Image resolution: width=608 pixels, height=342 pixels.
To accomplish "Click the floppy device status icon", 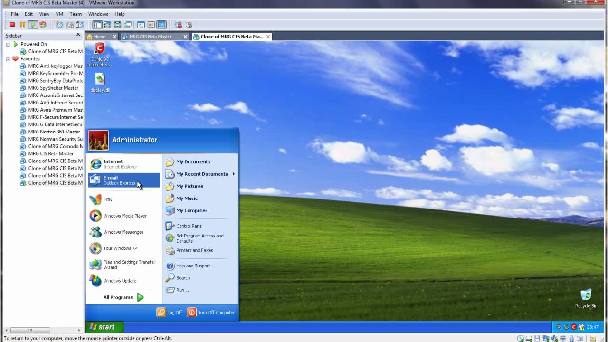I will 537,338.
